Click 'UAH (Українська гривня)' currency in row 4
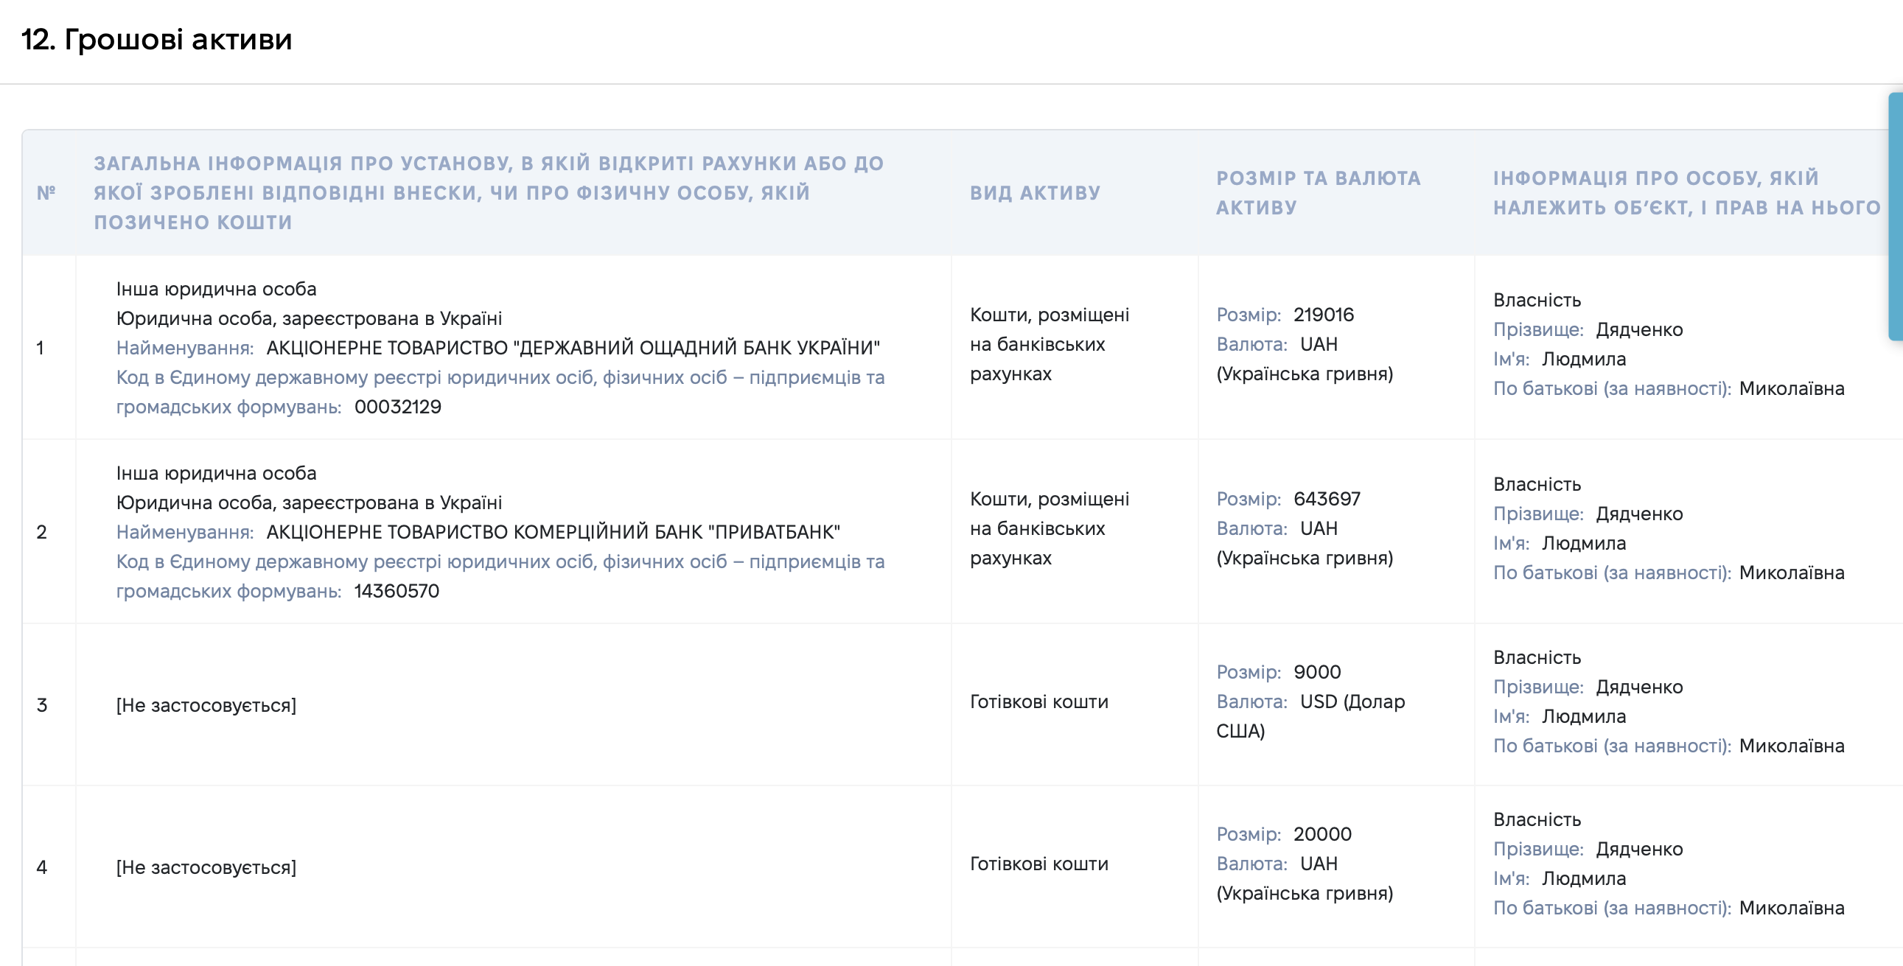 1304,878
